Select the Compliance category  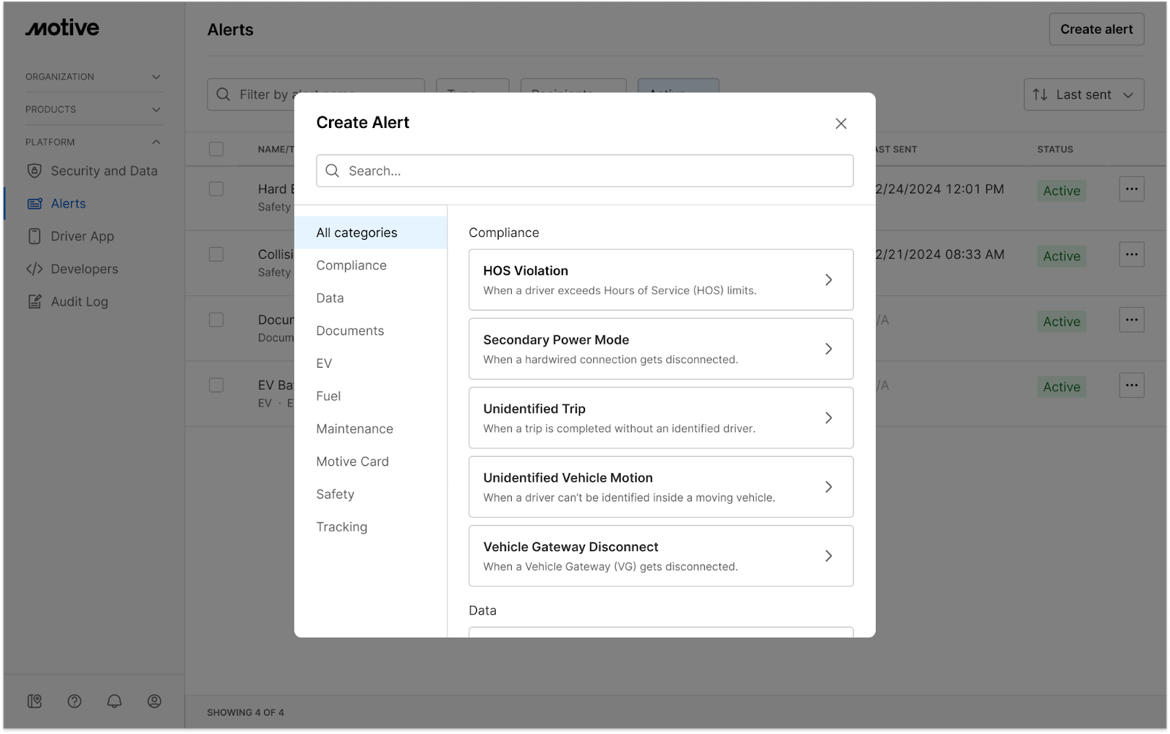point(351,265)
